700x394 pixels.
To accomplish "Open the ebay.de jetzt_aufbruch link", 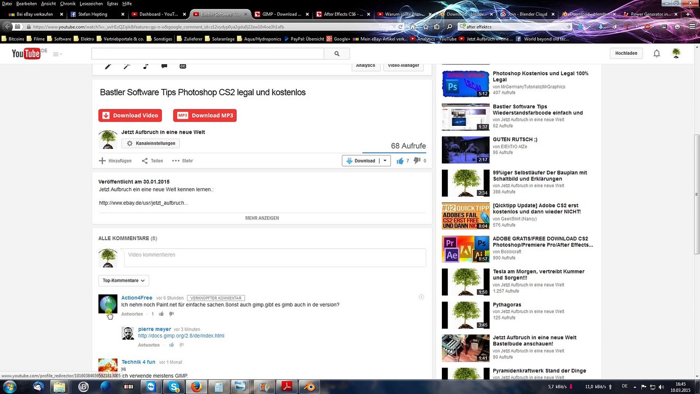I will click(143, 203).
